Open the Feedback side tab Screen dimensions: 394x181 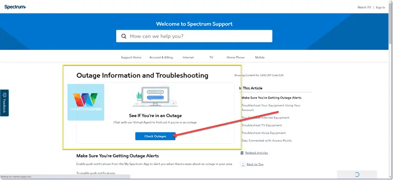click(x=4, y=103)
